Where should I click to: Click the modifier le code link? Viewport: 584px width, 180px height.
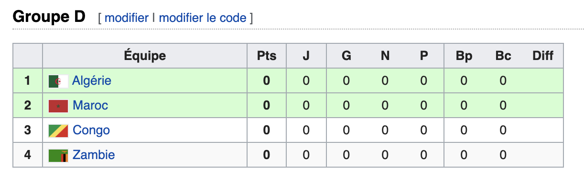pos(203,18)
